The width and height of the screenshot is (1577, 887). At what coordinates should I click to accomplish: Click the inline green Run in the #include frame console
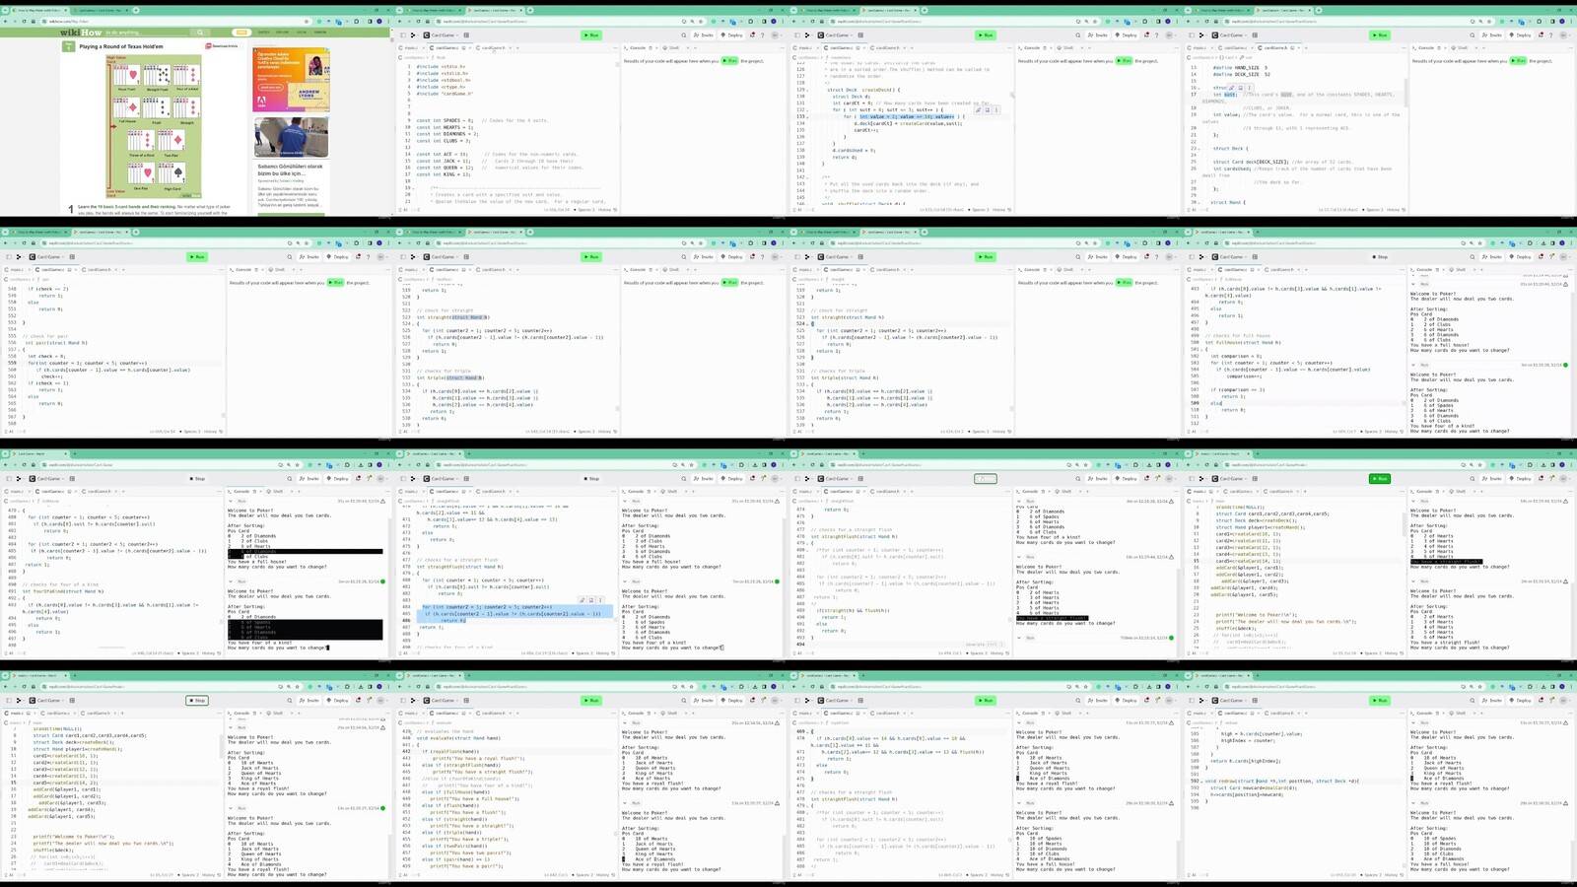click(731, 61)
